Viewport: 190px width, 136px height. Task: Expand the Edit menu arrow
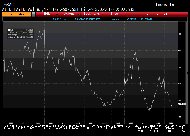click(x=57, y=14)
